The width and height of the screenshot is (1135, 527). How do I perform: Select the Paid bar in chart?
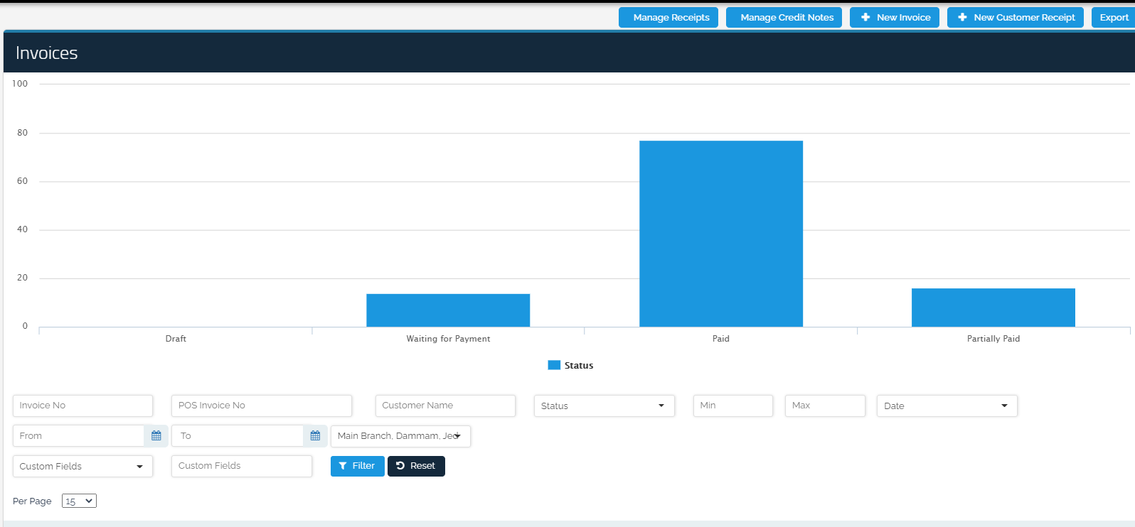coord(721,234)
